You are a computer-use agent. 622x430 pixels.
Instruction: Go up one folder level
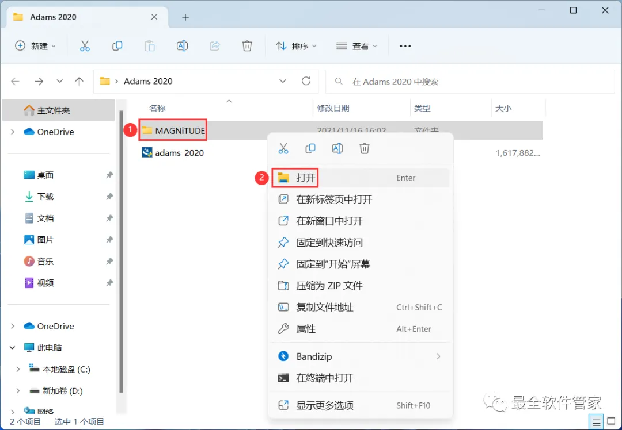[x=79, y=81]
